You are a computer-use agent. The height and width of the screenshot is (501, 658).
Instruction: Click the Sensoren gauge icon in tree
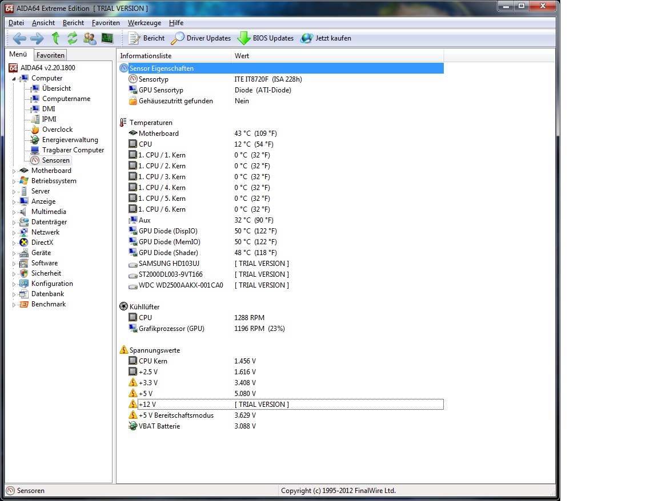coord(35,160)
